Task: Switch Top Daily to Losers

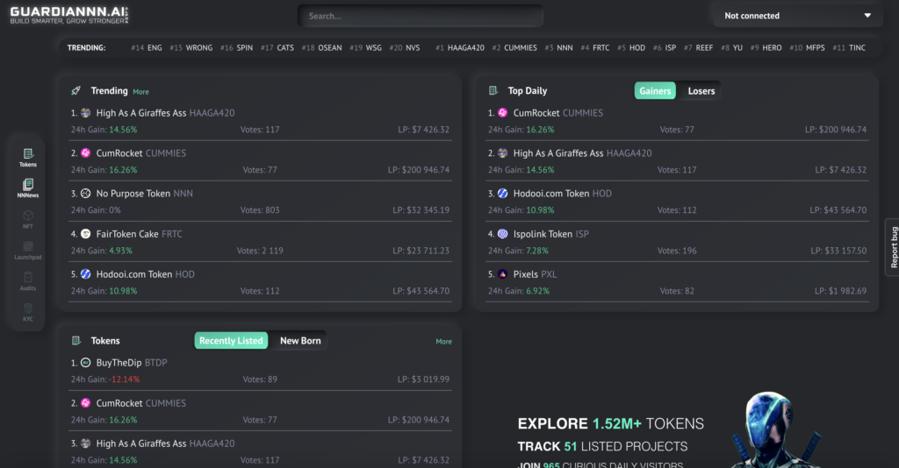Action: [x=701, y=91]
